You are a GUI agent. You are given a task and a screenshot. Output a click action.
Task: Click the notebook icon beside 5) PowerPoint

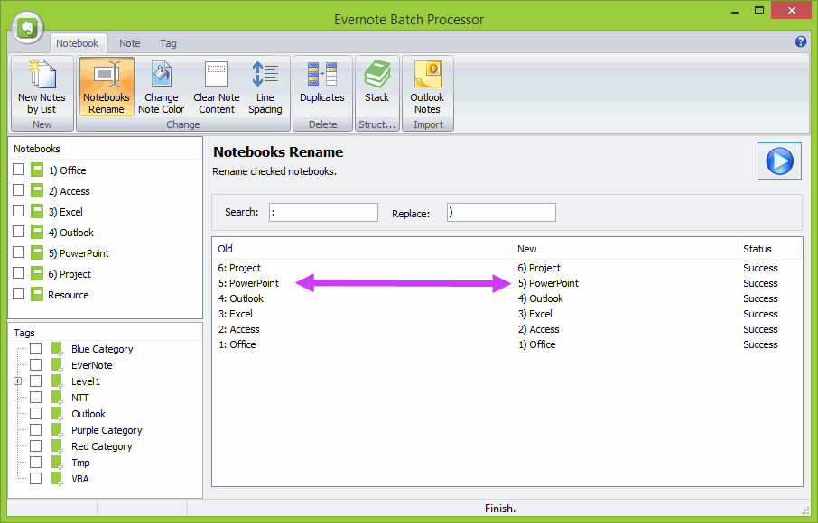(37, 253)
